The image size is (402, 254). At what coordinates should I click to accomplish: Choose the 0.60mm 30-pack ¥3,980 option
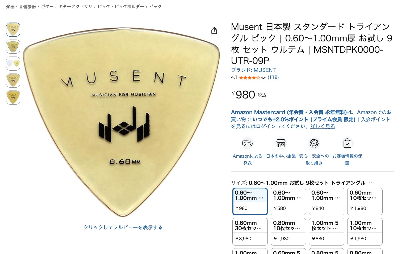pos(250,232)
